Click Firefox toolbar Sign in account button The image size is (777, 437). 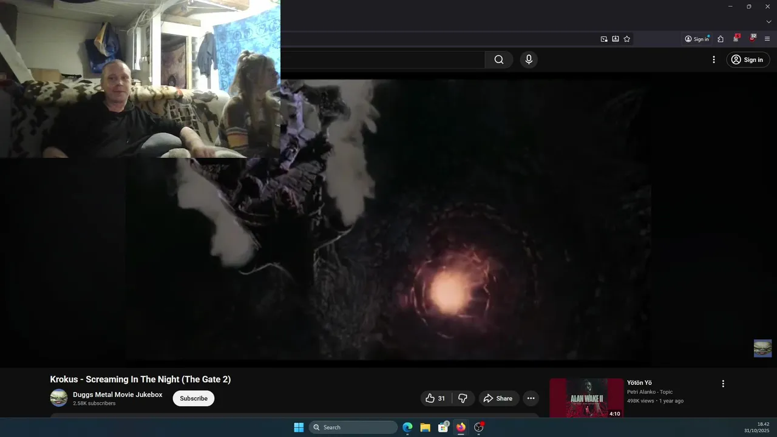(697, 39)
